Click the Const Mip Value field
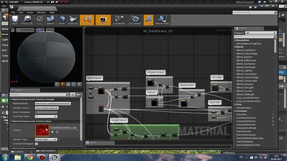Viewport: 287px width, 161px height. point(46,116)
